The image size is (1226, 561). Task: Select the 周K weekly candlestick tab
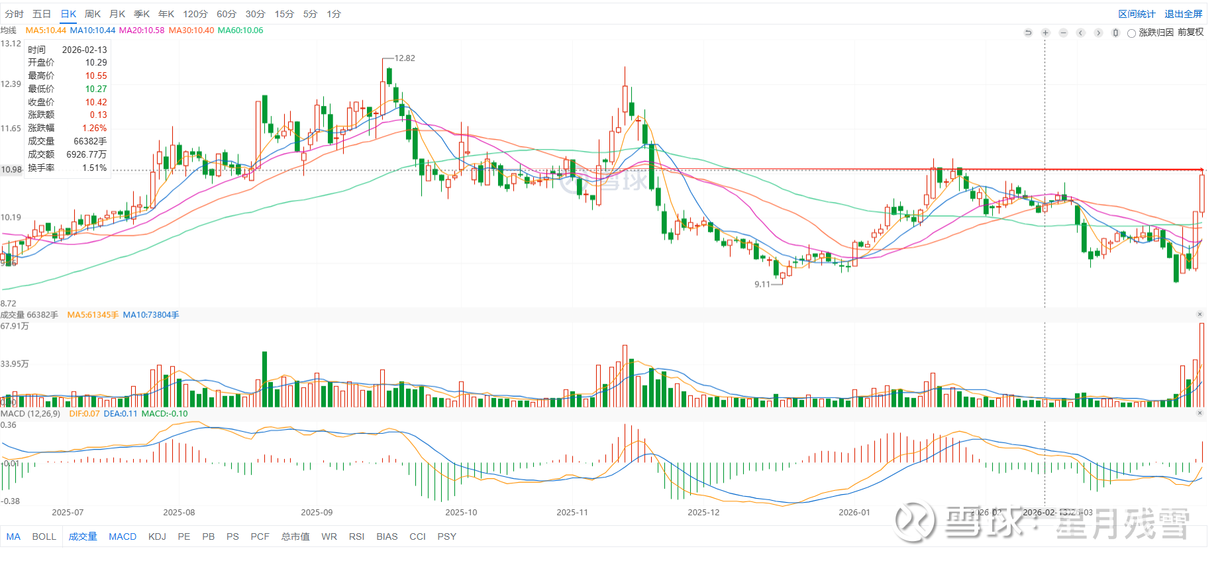93,14
